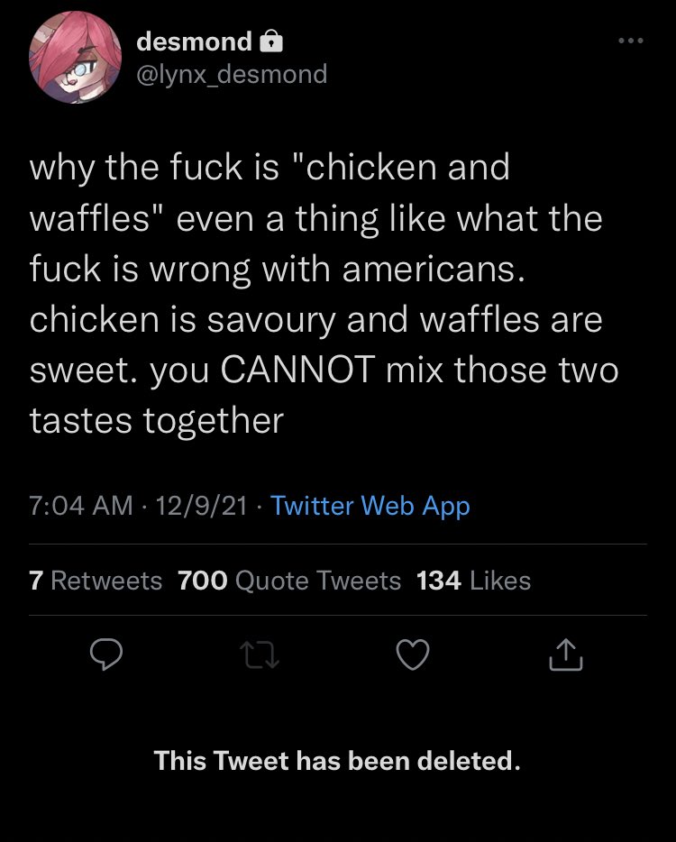
Task: Show the 700 Quote Tweets
Action: pyautogui.click(x=289, y=581)
